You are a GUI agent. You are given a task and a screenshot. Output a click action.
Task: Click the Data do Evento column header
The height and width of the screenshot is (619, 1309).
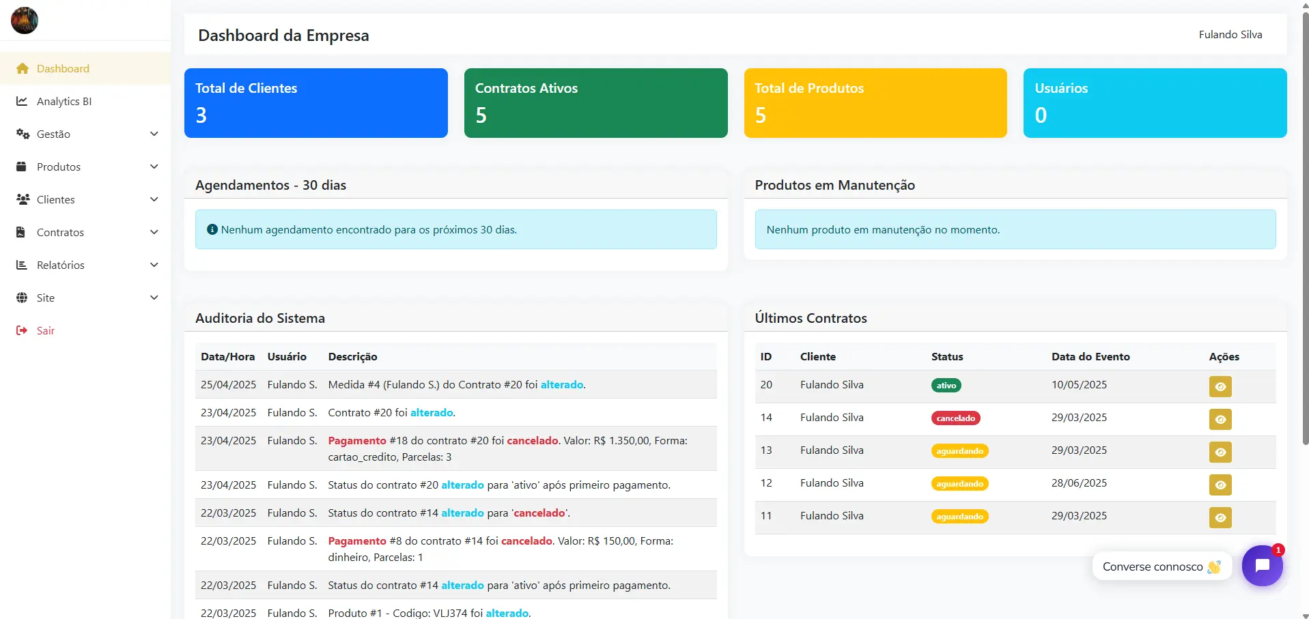(x=1090, y=356)
